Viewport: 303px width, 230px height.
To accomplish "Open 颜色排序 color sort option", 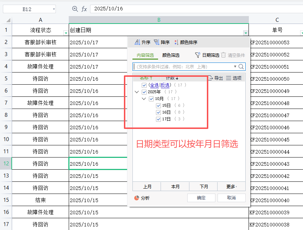I will (x=176, y=42).
